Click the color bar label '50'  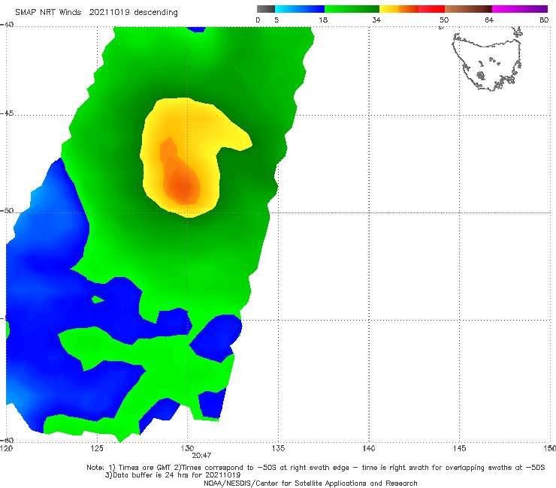click(444, 20)
